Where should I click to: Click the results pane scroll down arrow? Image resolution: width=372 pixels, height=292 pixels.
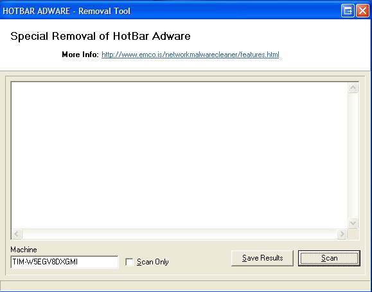[x=353, y=223]
